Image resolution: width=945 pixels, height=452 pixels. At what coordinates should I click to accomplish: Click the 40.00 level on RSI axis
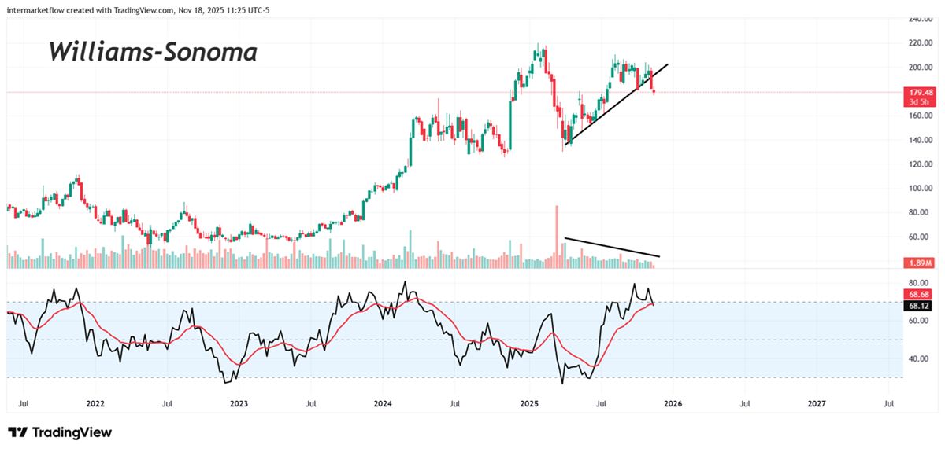point(917,358)
